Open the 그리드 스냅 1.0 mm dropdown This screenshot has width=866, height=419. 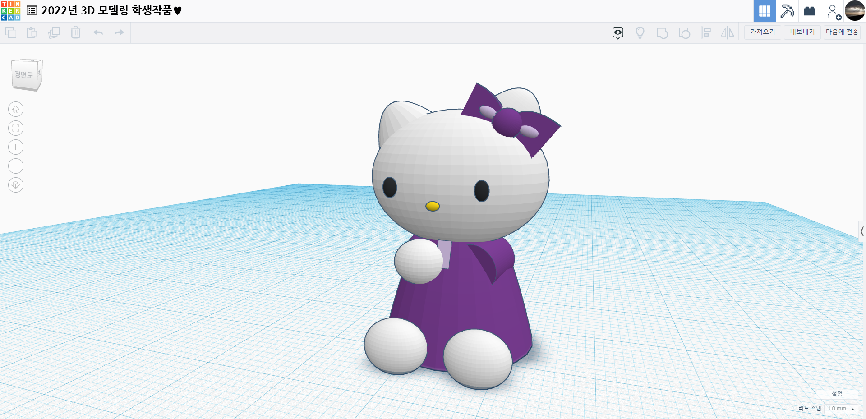click(x=841, y=409)
